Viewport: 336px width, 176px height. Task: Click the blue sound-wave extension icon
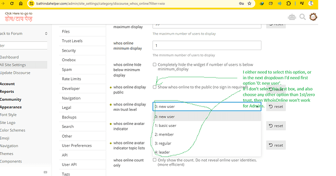coord(280,3)
